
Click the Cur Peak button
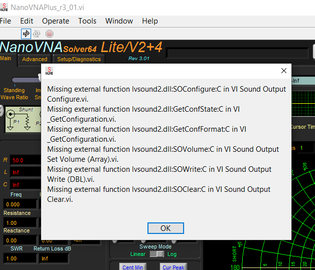(x=174, y=267)
